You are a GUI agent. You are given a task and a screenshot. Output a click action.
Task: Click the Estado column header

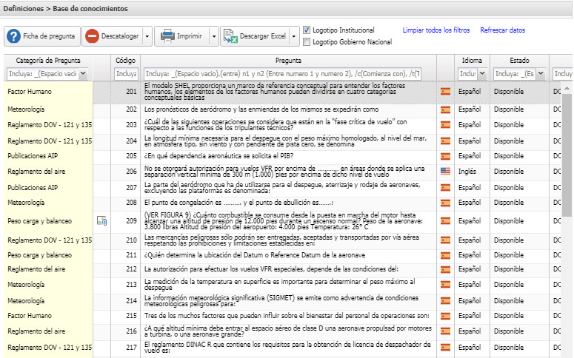(x=519, y=61)
